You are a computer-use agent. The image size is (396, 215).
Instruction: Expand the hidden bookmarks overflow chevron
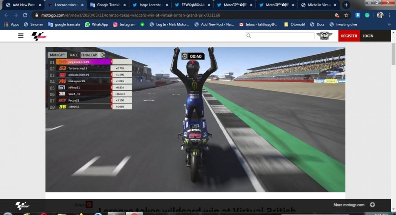coord(389,24)
